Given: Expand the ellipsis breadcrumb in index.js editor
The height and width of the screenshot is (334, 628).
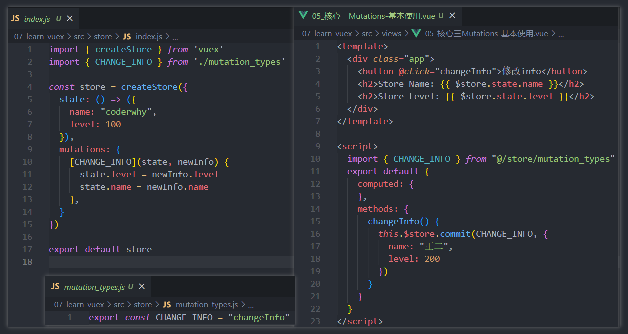Looking at the screenshot, I should [175, 37].
